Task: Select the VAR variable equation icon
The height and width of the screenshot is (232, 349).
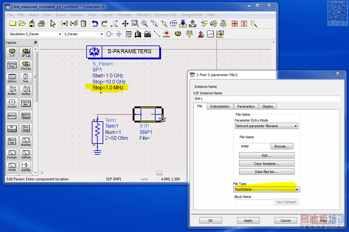Action: tap(128, 34)
